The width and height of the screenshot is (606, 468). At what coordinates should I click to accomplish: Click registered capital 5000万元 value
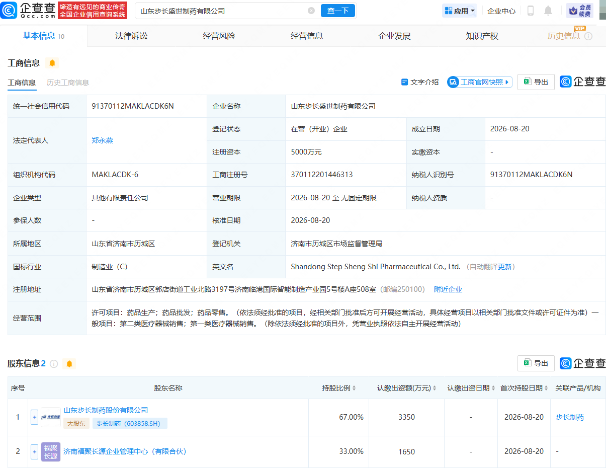tap(306, 152)
